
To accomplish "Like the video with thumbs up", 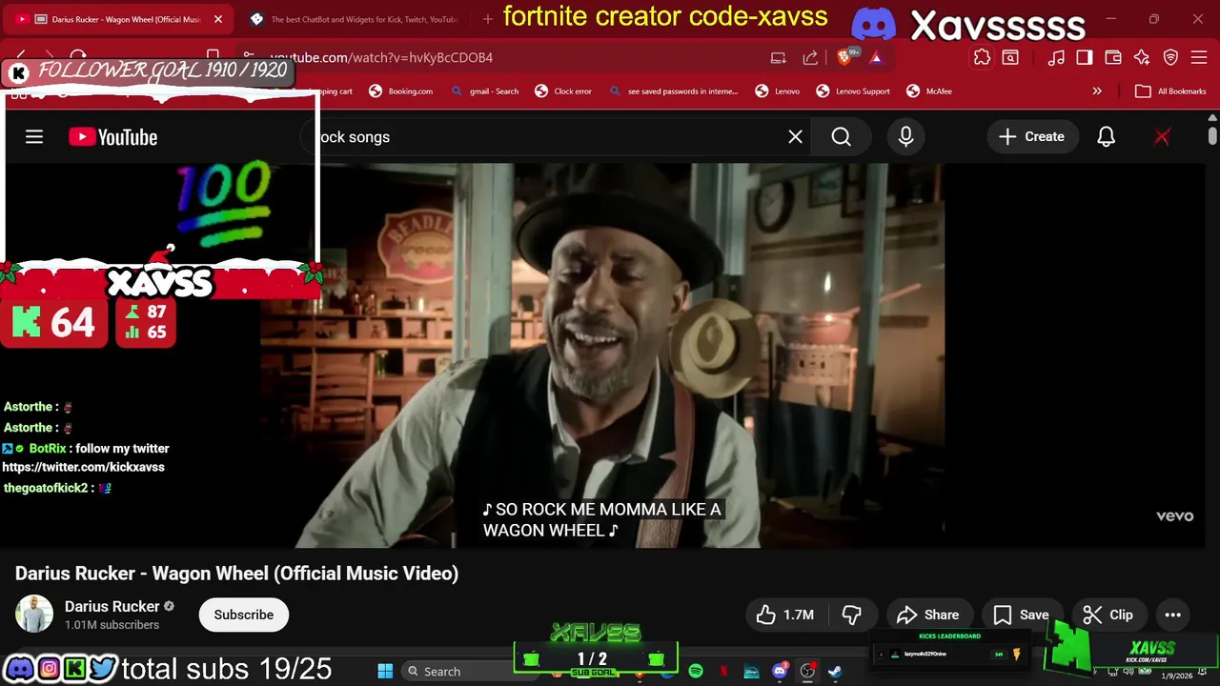I will [785, 615].
